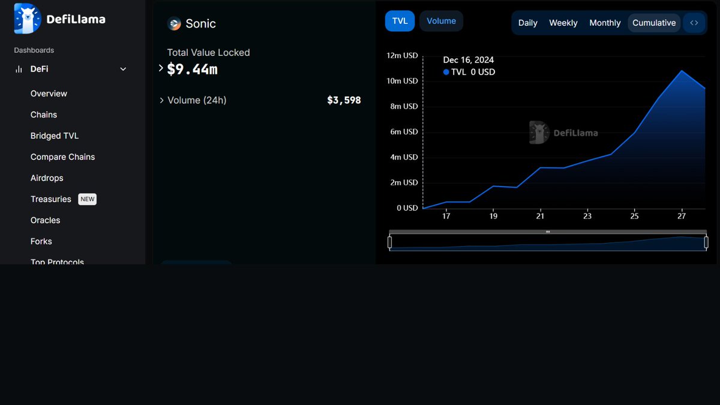Select the Cumulative view
This screenshot has width=720, height=405.
pyautogui.click(x=654, y=23)
